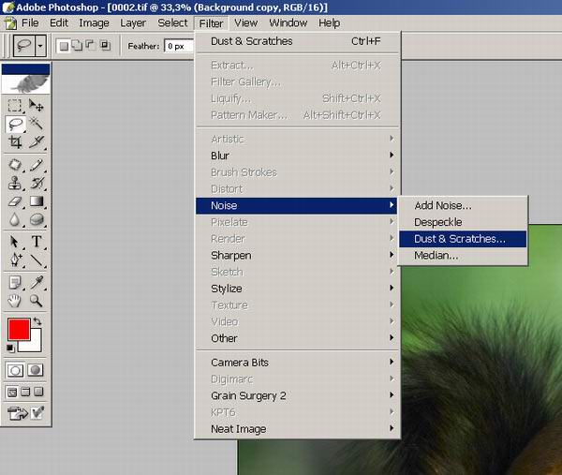
Task: Select the History Brush tool
Action: 37,184
